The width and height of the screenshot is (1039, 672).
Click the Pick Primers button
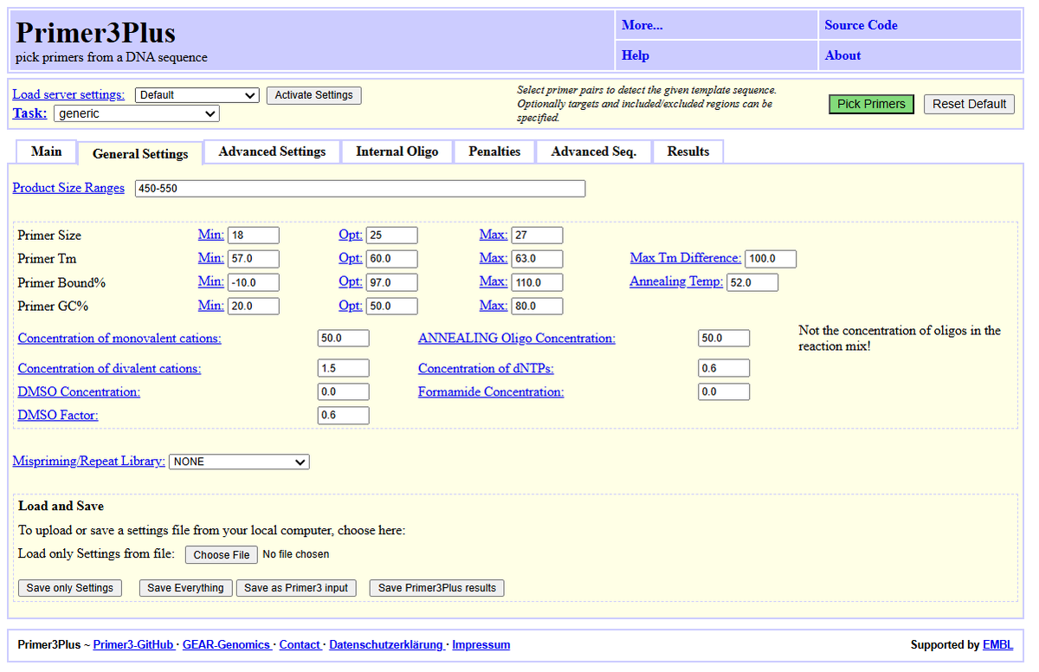tap(871, 104)
